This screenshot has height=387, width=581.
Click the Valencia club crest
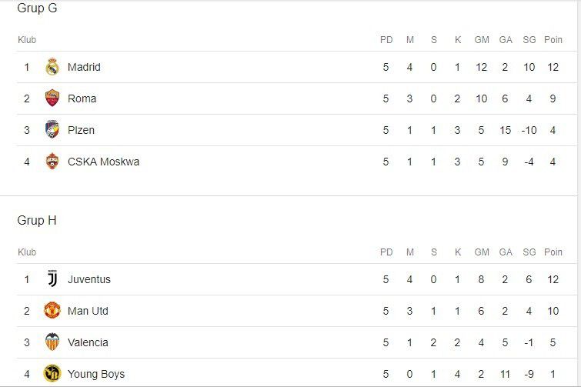pos(52,342)
